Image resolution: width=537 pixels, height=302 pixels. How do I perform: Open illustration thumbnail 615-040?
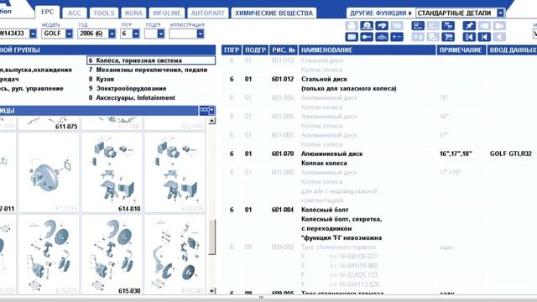(x=175, y=255)
